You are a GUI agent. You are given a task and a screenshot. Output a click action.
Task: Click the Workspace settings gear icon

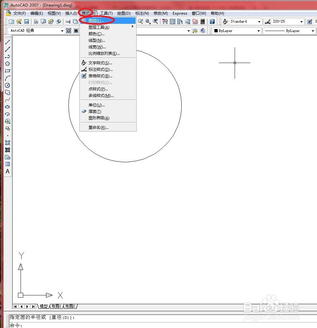pos(69,31)
